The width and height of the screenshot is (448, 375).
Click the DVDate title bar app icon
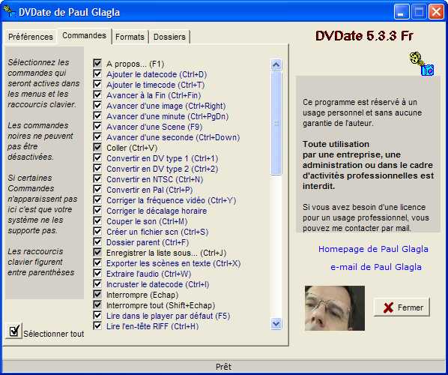point(9,11)
